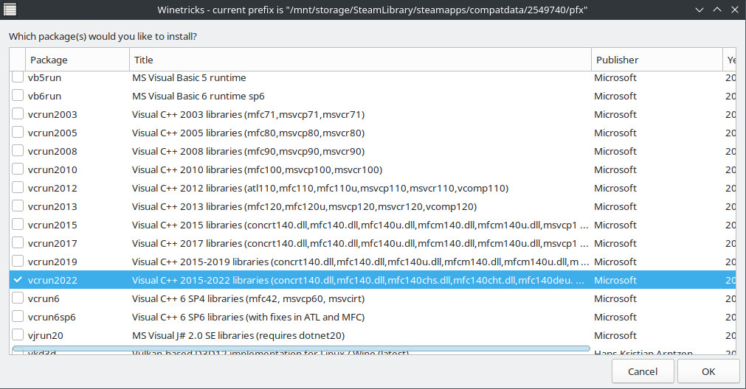Click 'MS Visual Basic 5 runtime' title
Image resolution: width=746 pixels, height=389 pixels.
(x=189, y=77)
